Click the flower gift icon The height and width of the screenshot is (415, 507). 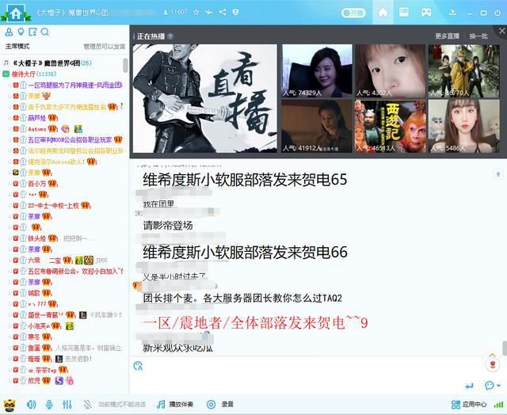[493, 364]
